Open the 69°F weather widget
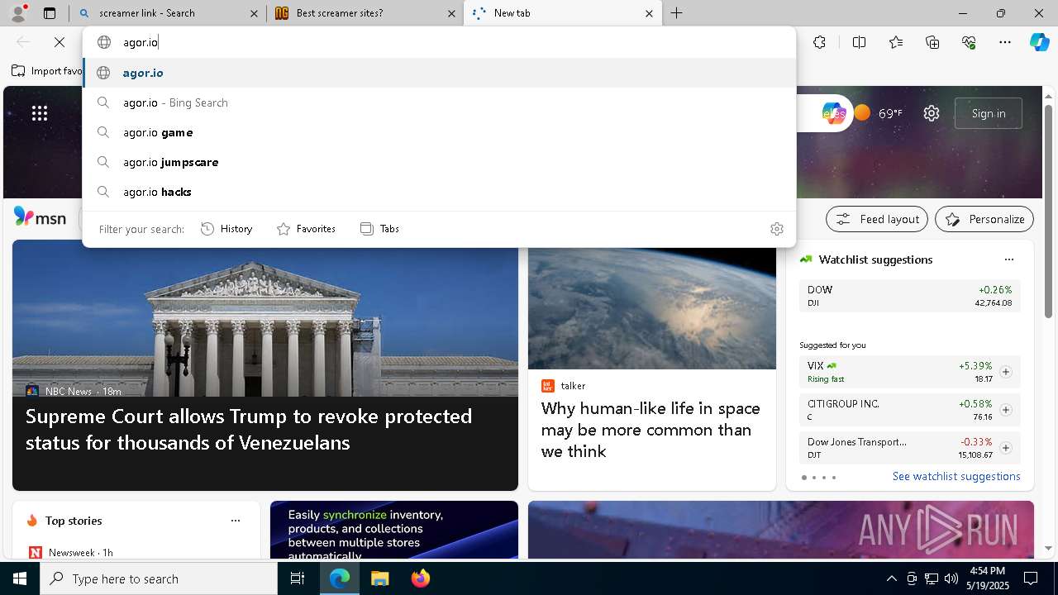 click(x=879, y=113)
